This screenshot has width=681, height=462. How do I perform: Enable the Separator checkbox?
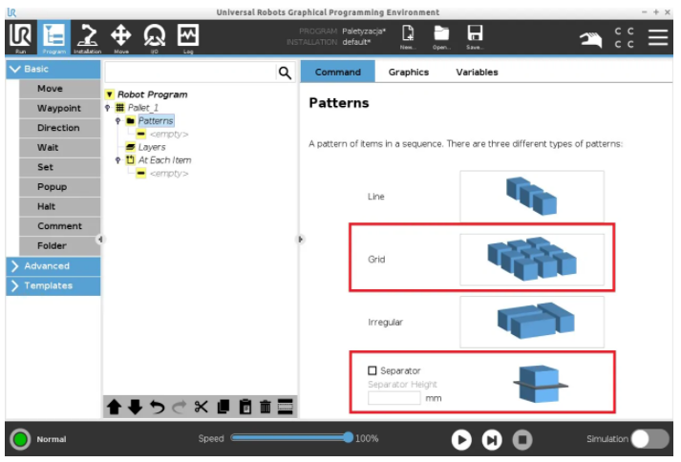[x=372, y=370]
